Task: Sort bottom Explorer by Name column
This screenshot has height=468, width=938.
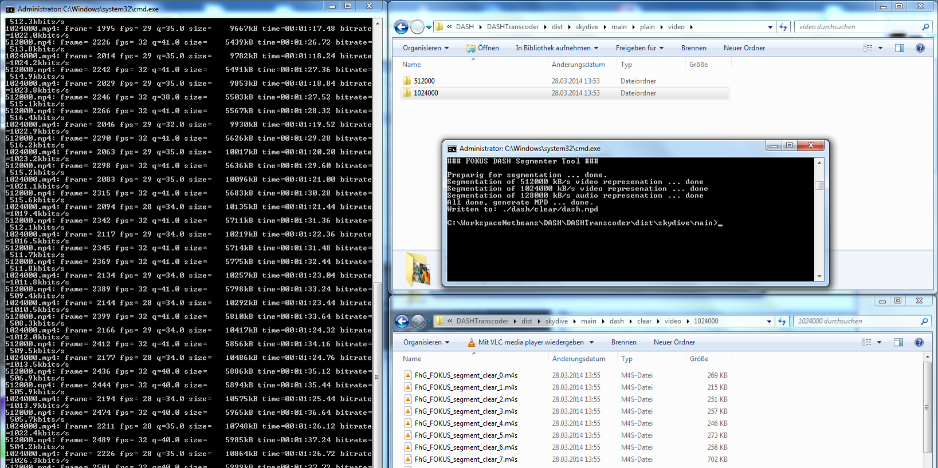Action: click(x=412, y=359)
